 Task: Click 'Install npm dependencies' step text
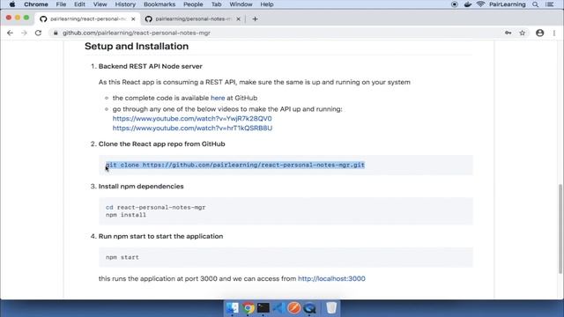point(141,186)
